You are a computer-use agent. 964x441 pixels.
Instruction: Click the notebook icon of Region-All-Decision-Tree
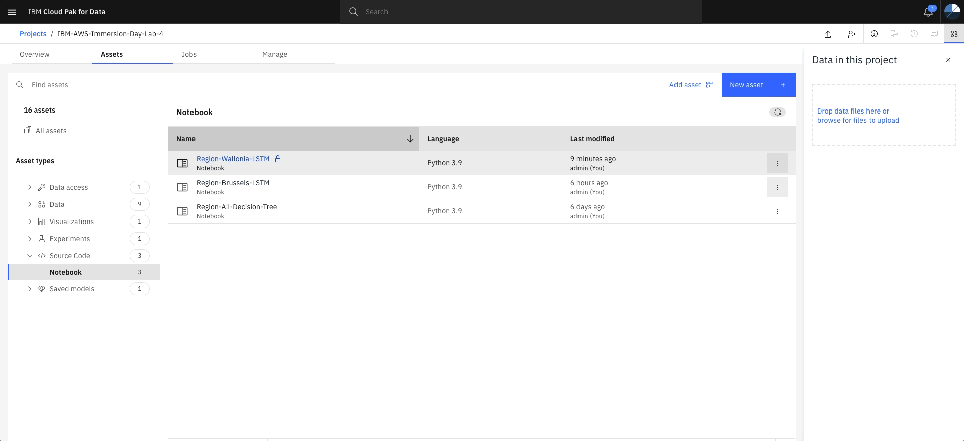coord(182,211)
